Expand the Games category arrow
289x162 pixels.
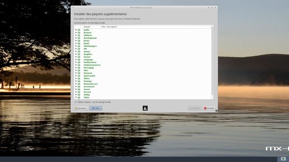click(76, 51)
